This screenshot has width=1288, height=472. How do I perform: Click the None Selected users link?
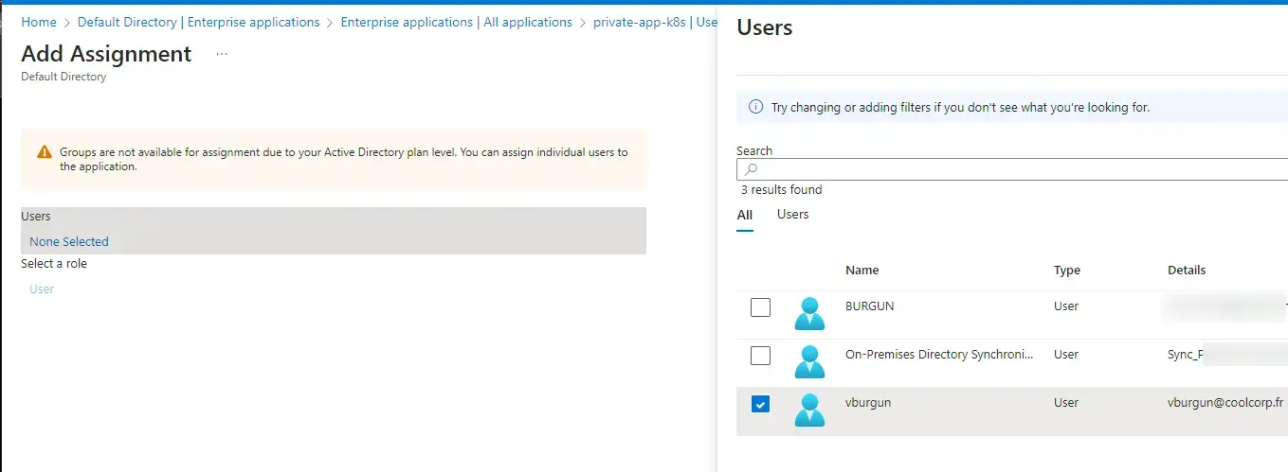[x=69, y=241]
